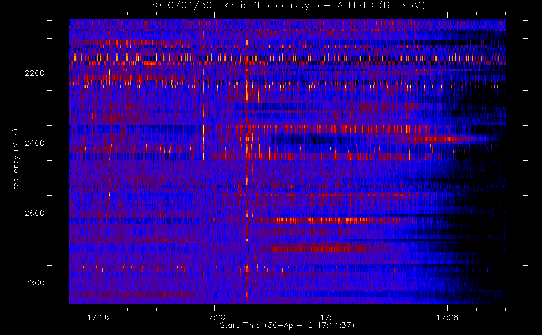Select the 2800 frequency tick label
Viewport: 542px width, 335px height.
[x=35, y=283]
